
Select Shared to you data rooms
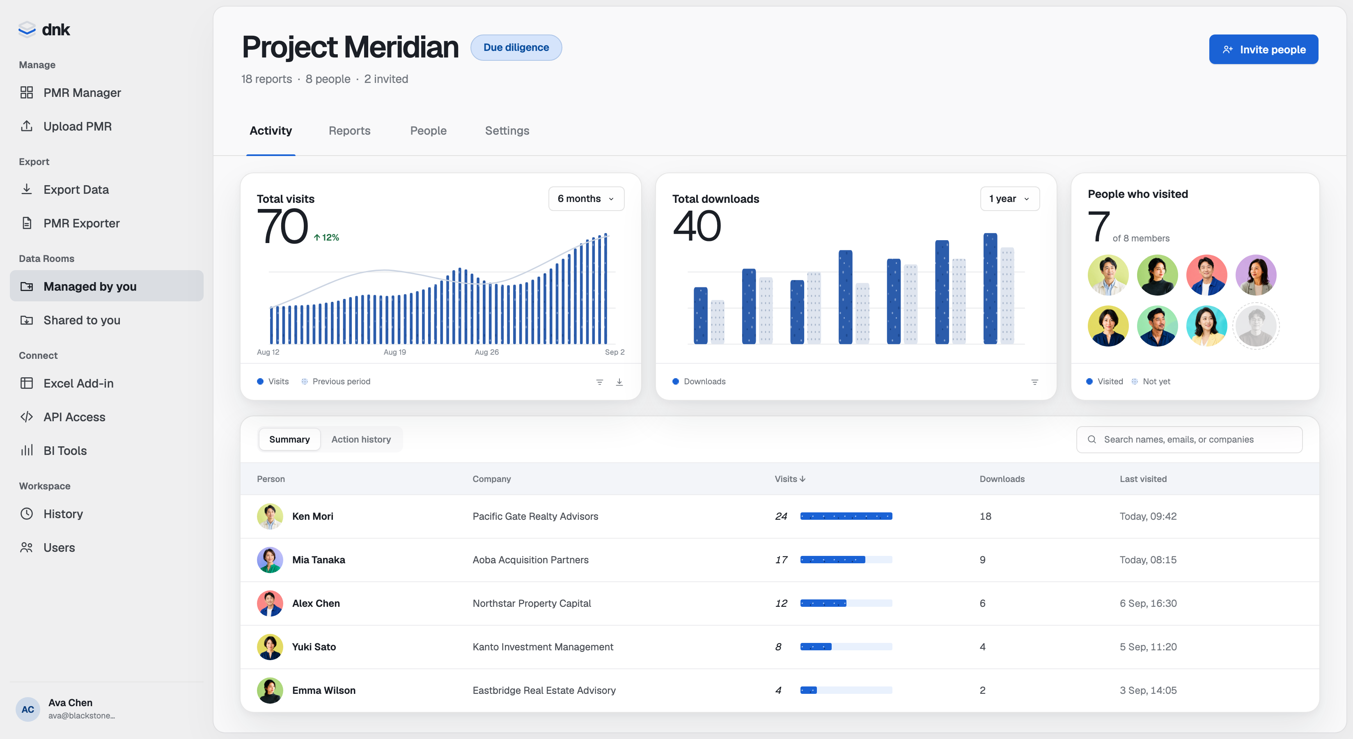pos(107,320)
